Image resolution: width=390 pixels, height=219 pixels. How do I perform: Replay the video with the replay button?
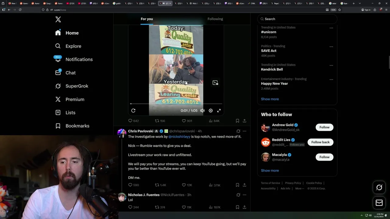tap(133, 111)
